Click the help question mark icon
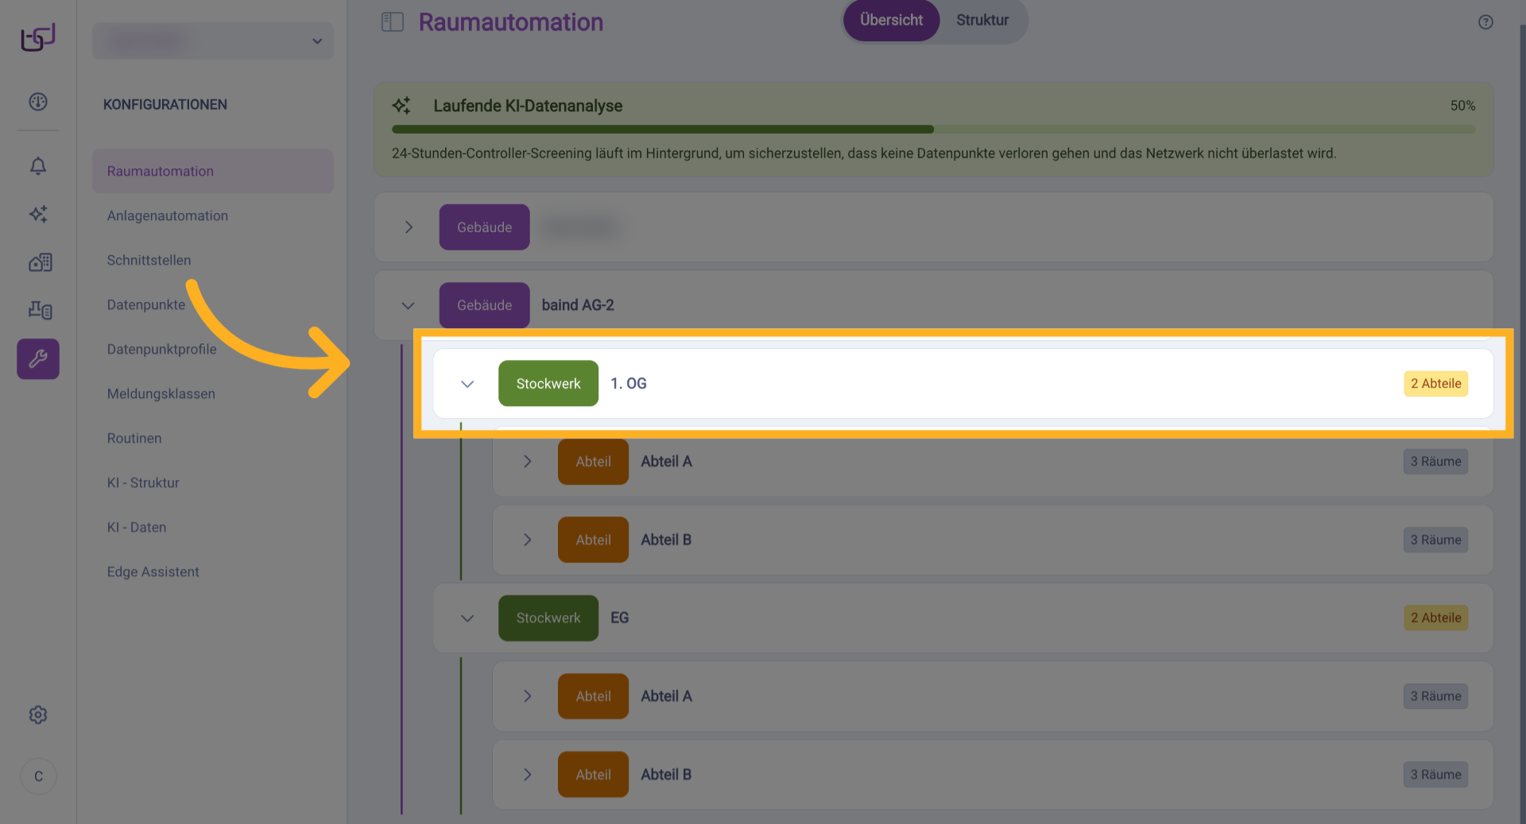 [x=1485, y=22]
